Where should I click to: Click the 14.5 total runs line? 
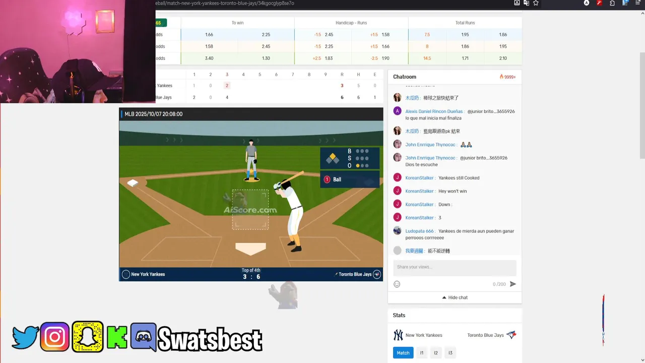point(427,58)
